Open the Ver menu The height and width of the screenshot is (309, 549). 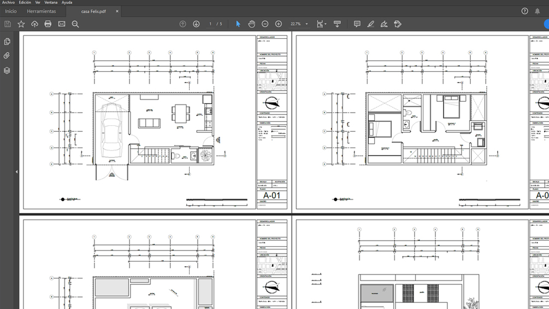click(x=38, y=2)
